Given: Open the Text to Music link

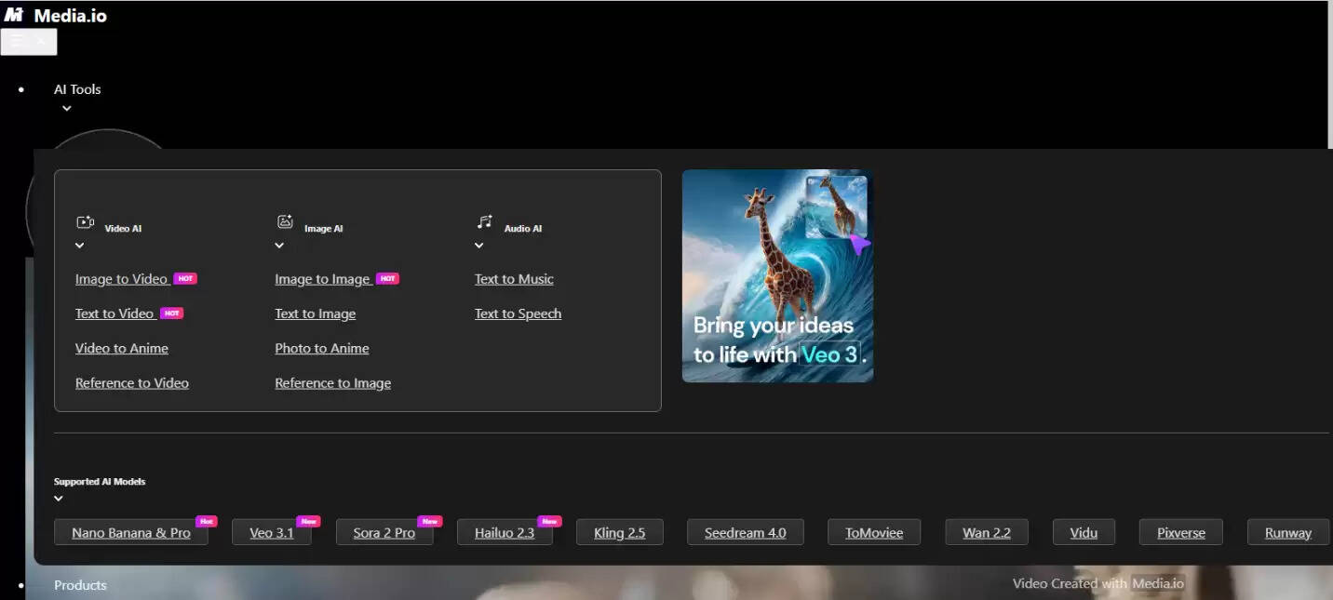Looking at the screenshot, I should tap(514, 279).
